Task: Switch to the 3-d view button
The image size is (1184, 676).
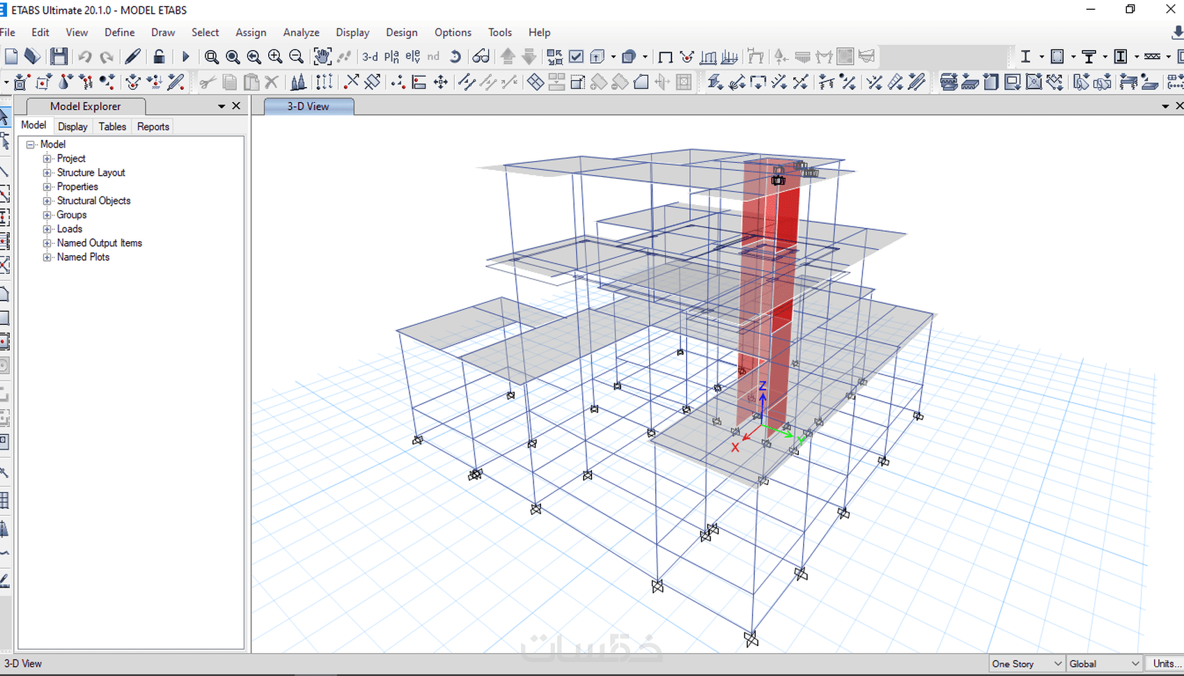Action: coord(370,57)
